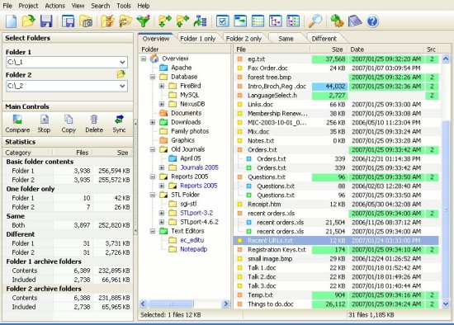Click the Sync arrows icon
The height and width of the screenshot is (325, 454).
coord(119,120)
